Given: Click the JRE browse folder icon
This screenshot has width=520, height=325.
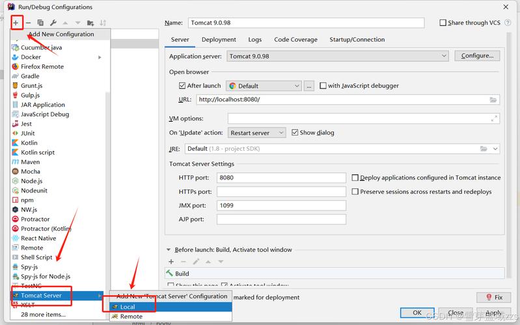Looking at the screenshot, I should [x=484, y=149].
